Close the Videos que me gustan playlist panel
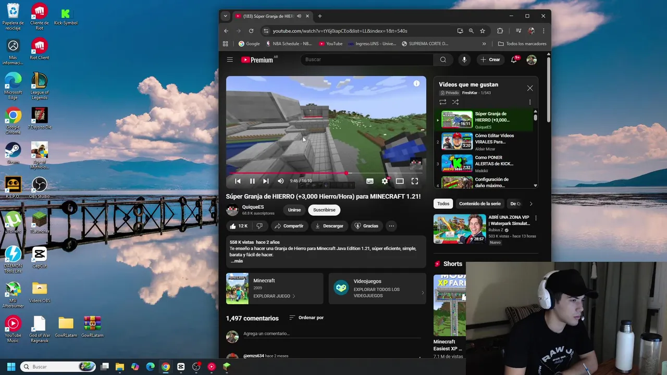The width and height of the screenshot is (667, 375). point(530,88)
